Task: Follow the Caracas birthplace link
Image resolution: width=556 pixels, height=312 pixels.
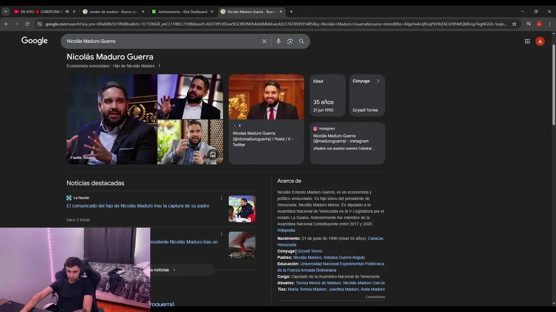Action: (375, 238)
